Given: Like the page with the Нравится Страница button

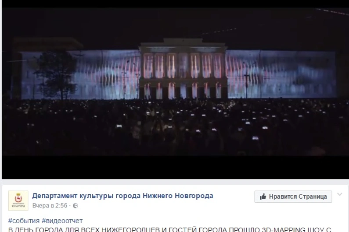Looking at the screenshot, I should [x=293, y=197].
